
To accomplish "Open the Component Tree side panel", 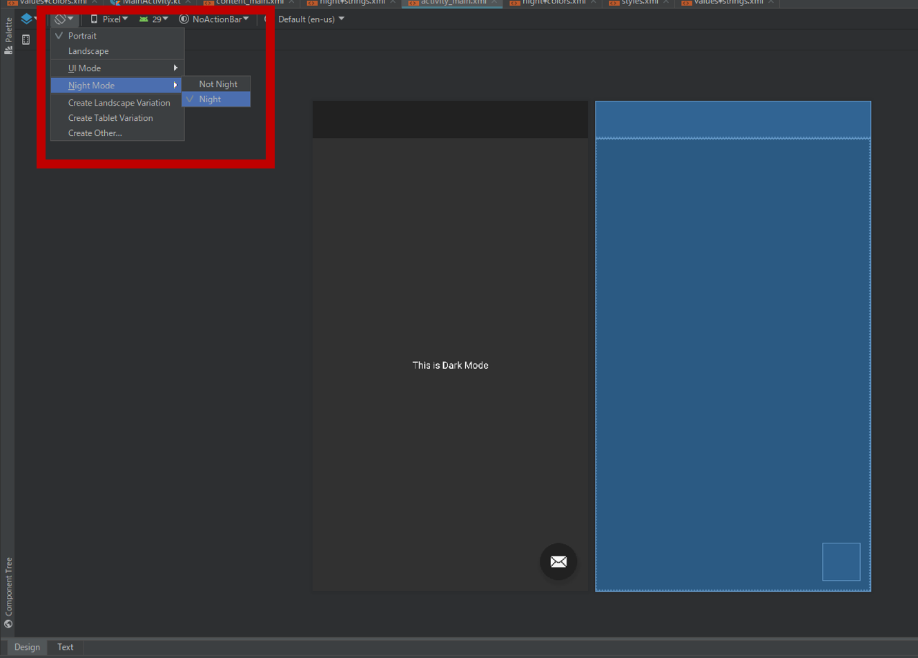I will [x=8, y=592].
